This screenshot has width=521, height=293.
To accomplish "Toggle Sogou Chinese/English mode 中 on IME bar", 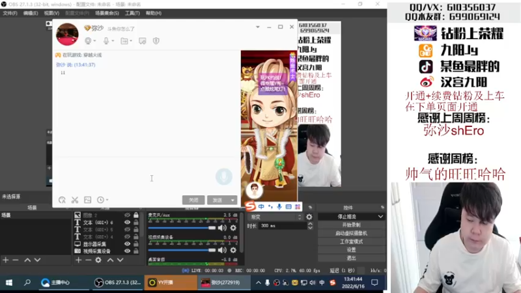I will pyautogui.click(x=262, y=206).
